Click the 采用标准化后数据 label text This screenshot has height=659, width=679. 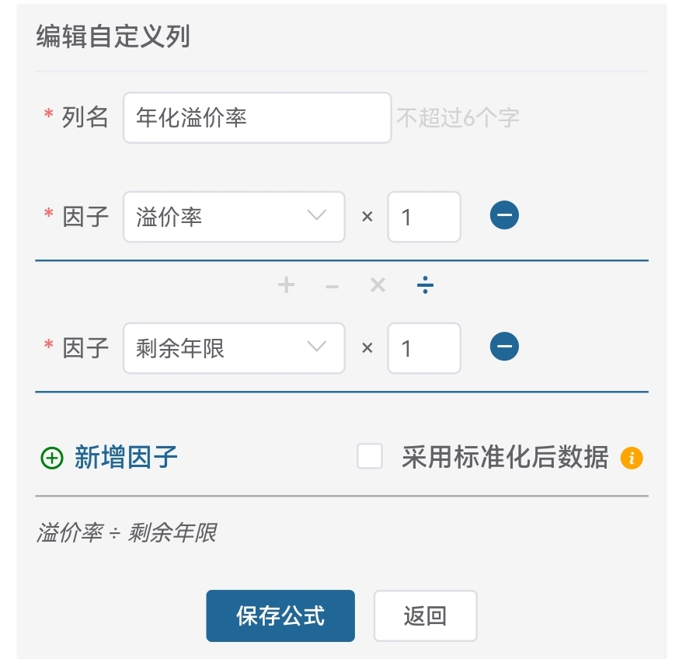pos(505,458)
